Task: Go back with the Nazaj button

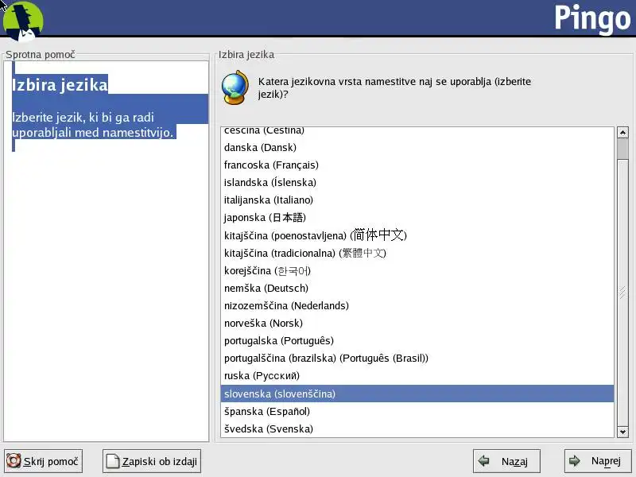Action: (506, 461)
